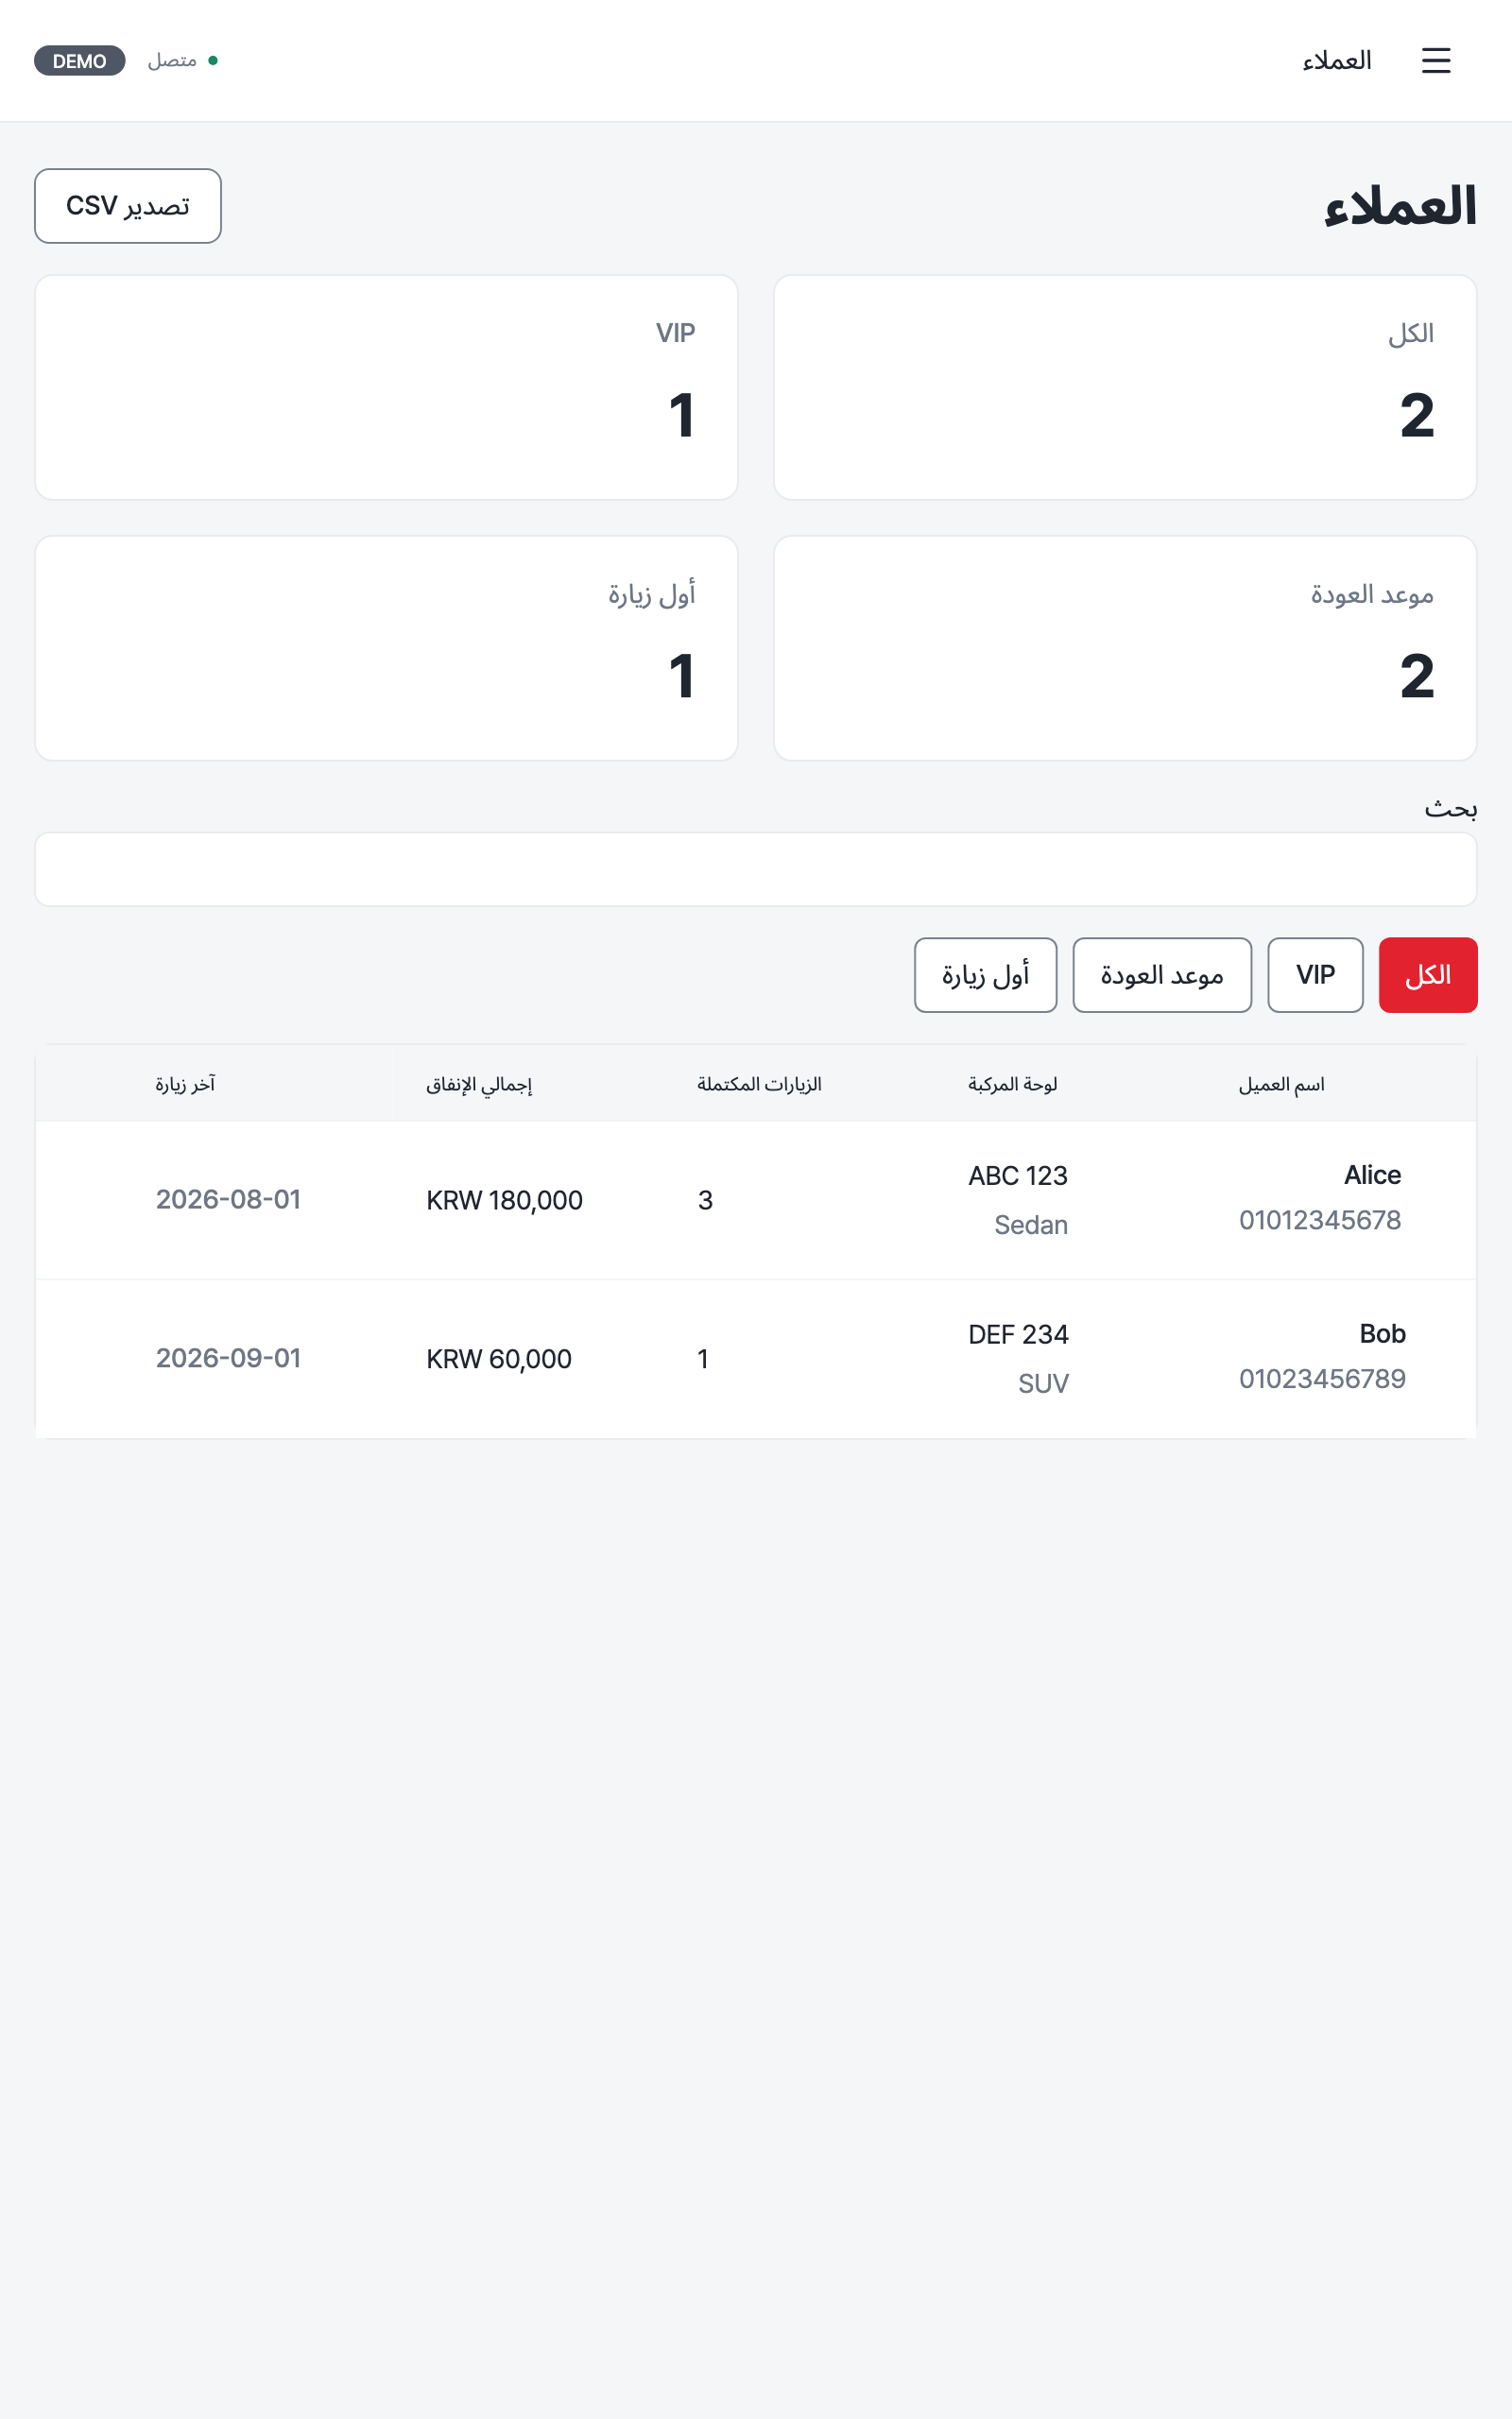Select the أول زيارة filter tab
This screenshot has width=1512, height=2419.
[x=985, y=975]
